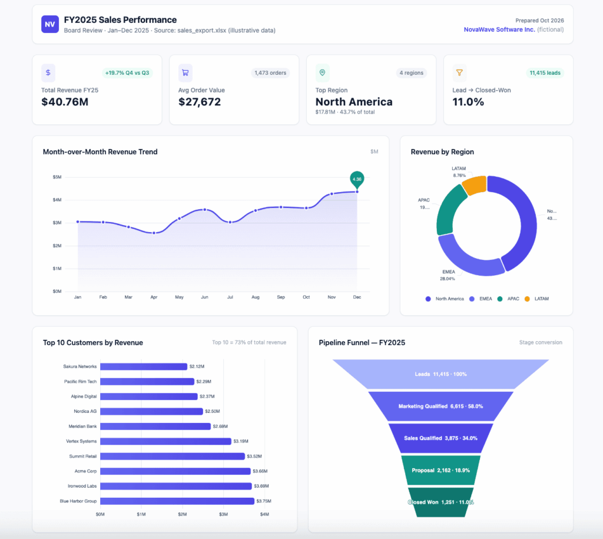603x539 pixels.
Task: Click the Prepared Oct 2026 text
Action: pyautogui.click(x=539, y=21)
